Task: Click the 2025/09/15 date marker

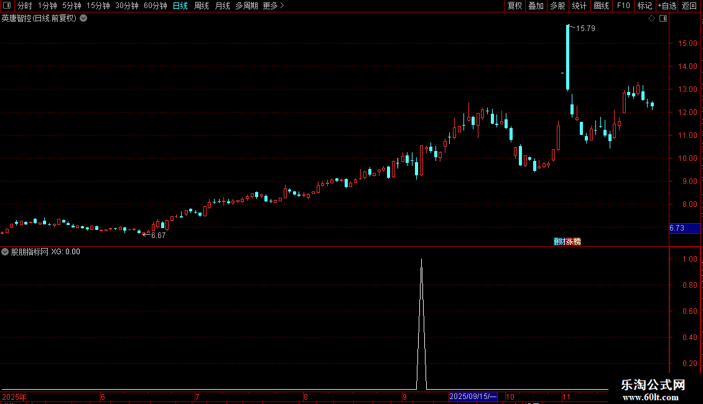Action: pyautogui.click(x=473, y=397)
